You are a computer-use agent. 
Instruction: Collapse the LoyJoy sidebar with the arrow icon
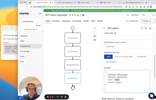click(x=41, y=14)
